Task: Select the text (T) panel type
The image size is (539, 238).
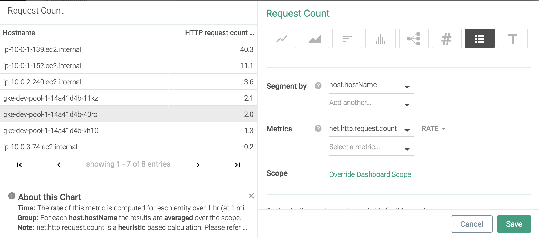Action: tap(513, 38)
